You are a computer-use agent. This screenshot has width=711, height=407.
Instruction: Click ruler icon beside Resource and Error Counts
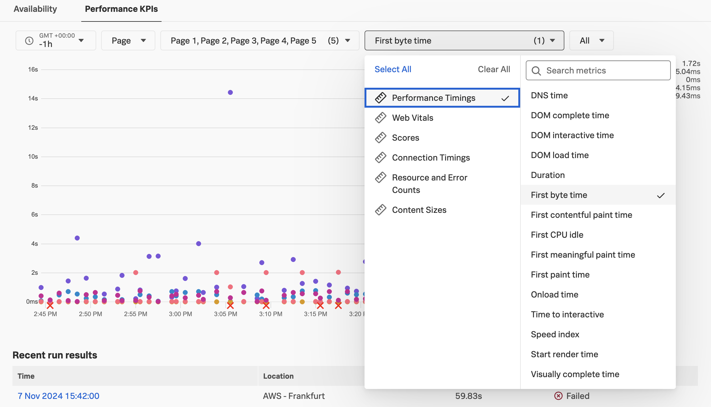380,178
